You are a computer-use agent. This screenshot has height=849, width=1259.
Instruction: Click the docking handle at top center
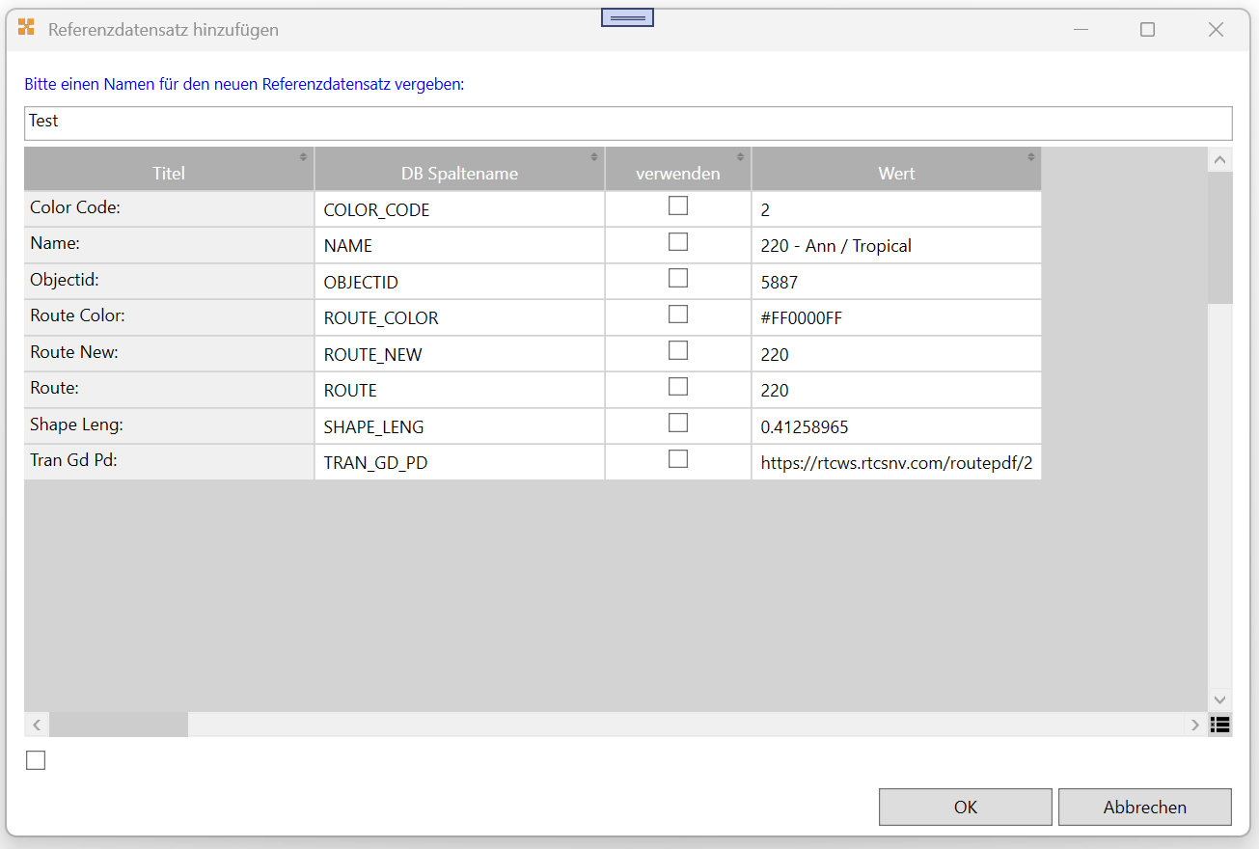pos(628,17)
